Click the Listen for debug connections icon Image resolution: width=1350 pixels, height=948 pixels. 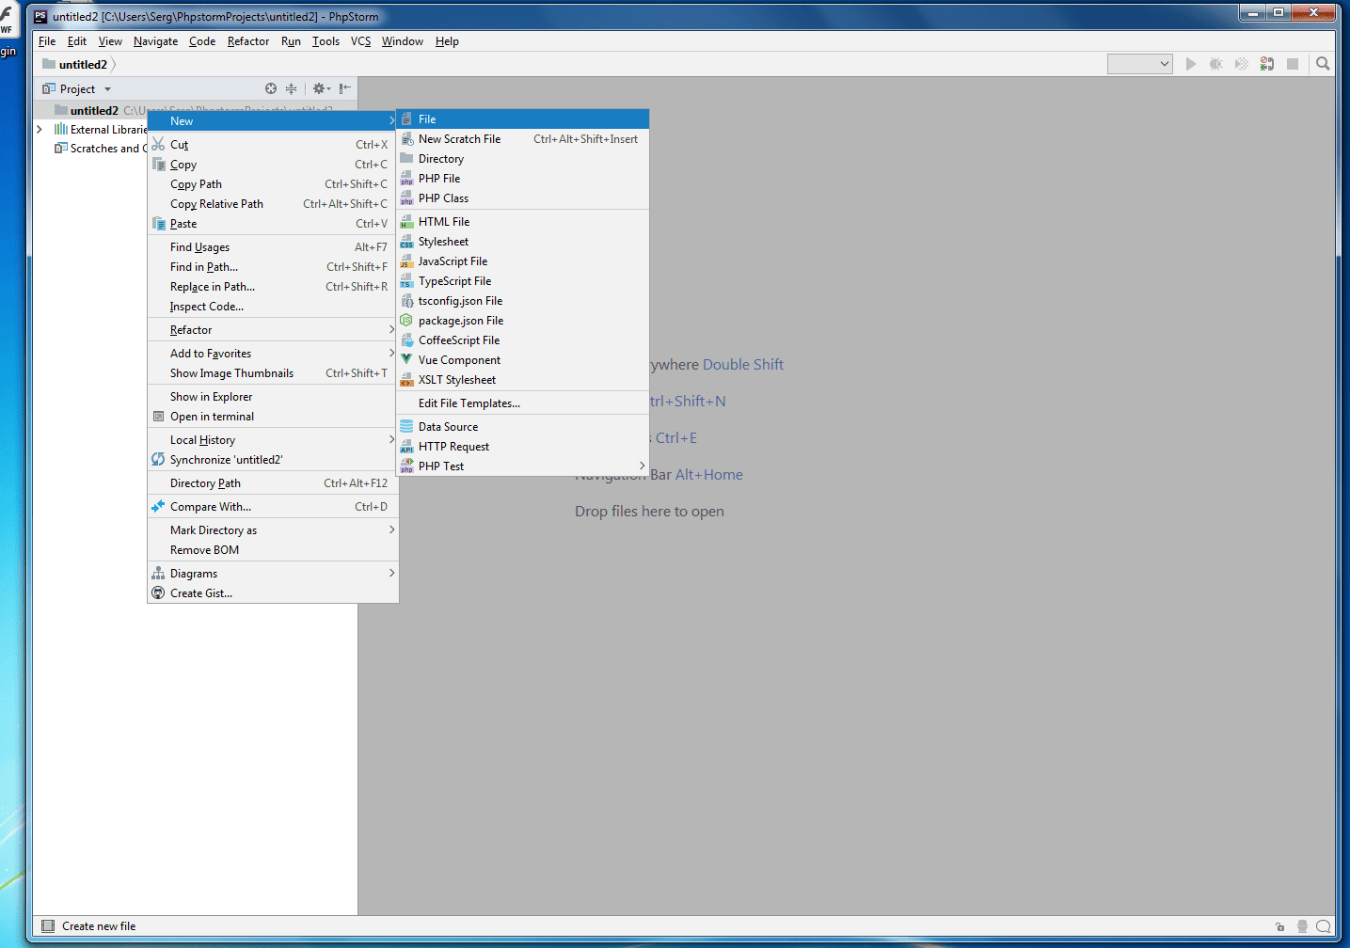(x=1267, y=64)
